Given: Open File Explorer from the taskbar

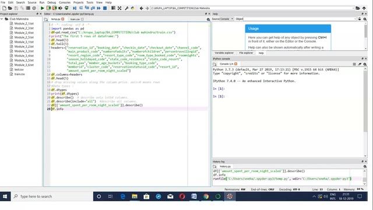Looking at the screenshot, I should click(135, 197).
